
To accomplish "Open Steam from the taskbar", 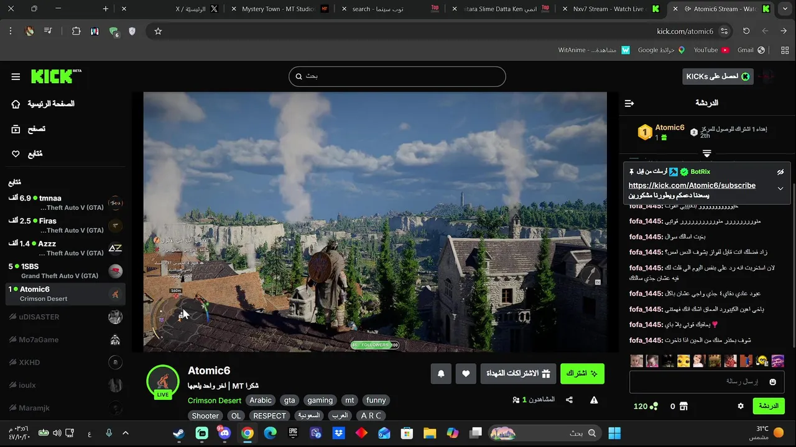I will (x=178, y=433).
